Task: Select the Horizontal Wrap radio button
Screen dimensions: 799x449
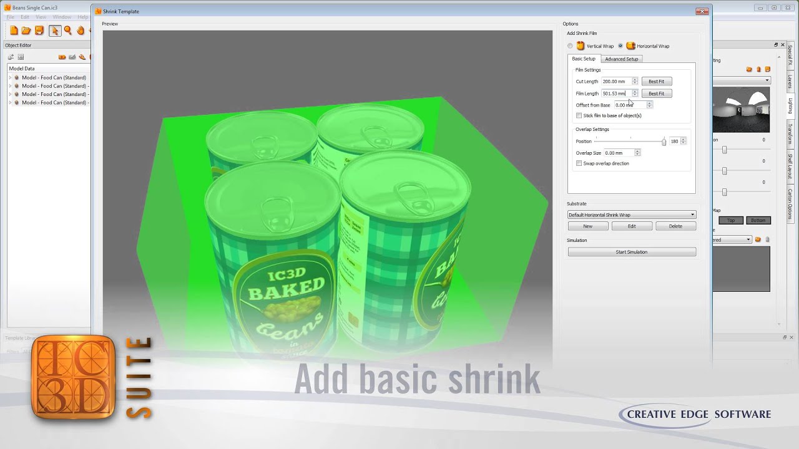Action: [620, 46]
